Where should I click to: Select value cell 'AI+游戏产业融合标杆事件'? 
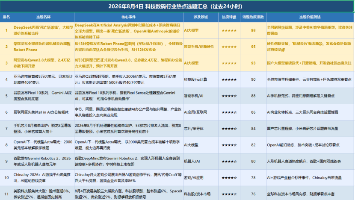[310, 178]
